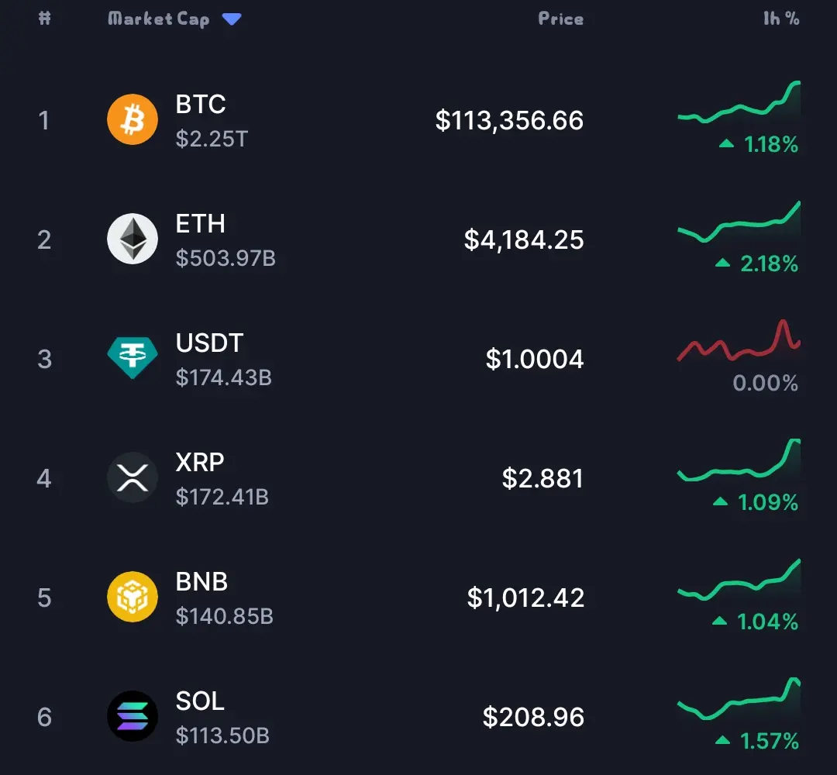
Task: Click the Tether USDT teal logo
Action: 133,357
